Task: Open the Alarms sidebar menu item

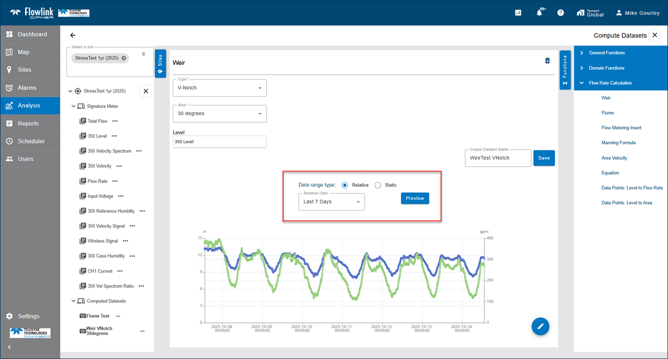Action: 27,88
